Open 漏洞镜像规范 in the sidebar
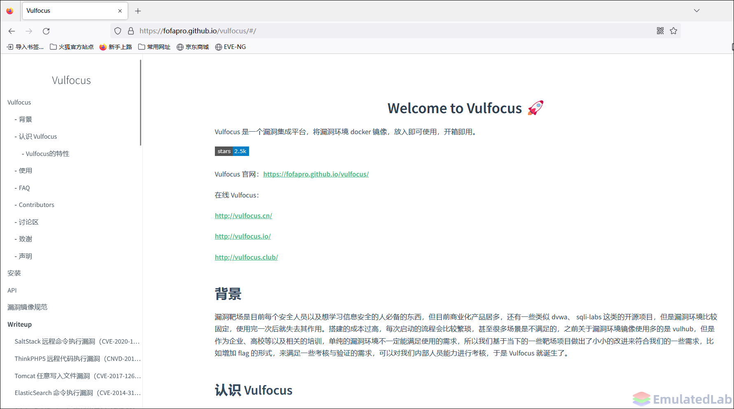The width and height of the screenshot is (734, 409). [x=27, y=307]
